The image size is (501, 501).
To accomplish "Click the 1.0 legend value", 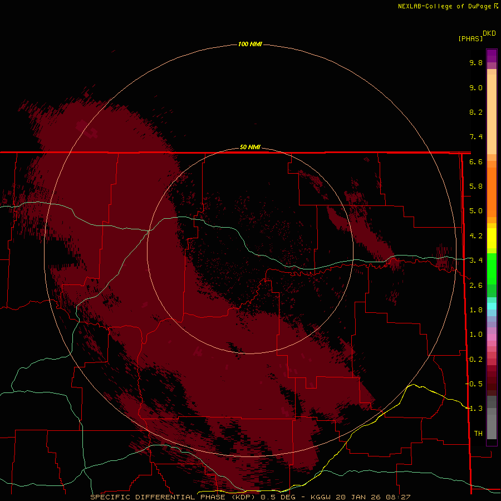I will [476, 335].
